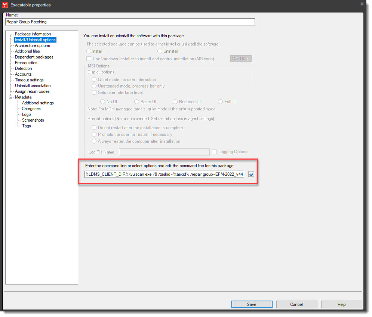Select the Uninstall radio button
The width and height of the screenshot is (372, 317).
coord(160,51)
